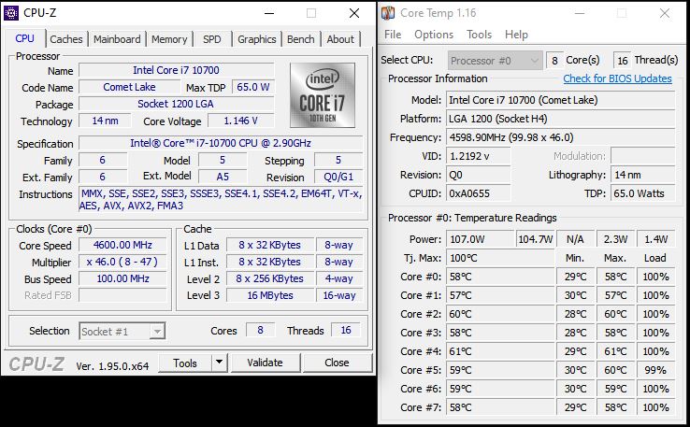Switch to the Caches tab
This screenshot has height=427, width=690.
tap(66, 39)
